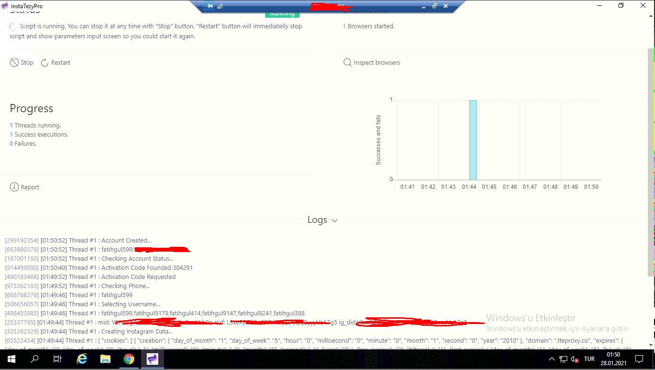Minimize the remote session from the blue connection bar

423,6
